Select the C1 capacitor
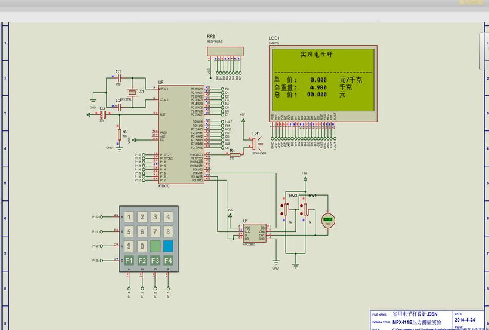Viewport: 489px width, 330px height. pos(119,78)
